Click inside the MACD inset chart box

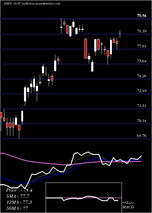click(84, 198)
